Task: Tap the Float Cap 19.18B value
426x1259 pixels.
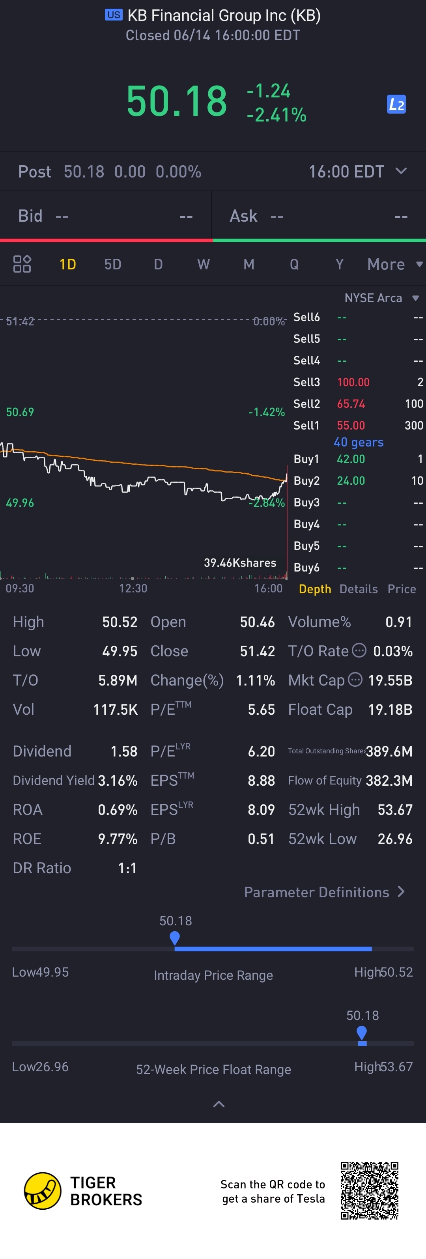Action: pyautogui.click(x=390, y=710)
